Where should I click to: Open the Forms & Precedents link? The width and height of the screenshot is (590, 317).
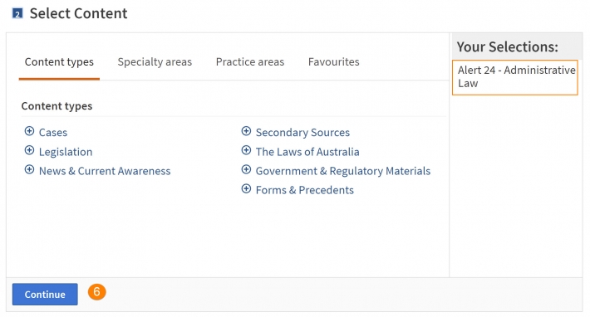tap(305, 190)
